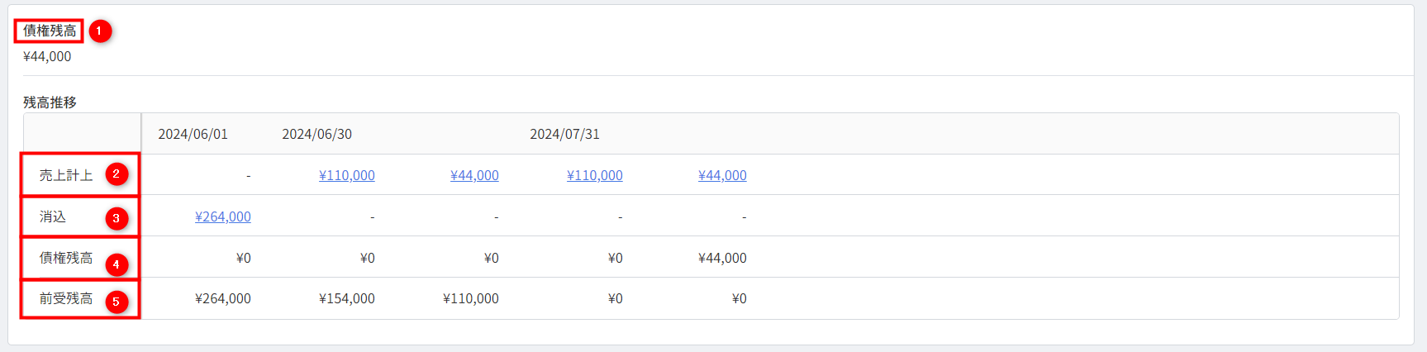Select red badge 5 beside 前受残高

116,302
